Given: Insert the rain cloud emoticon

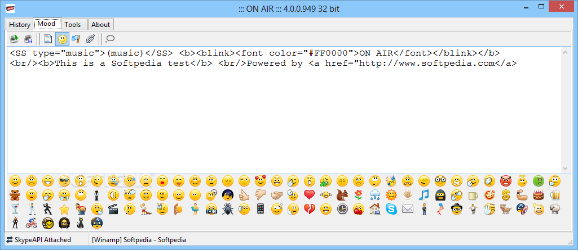Looking at the screenshot, I should tap(375, 194).
